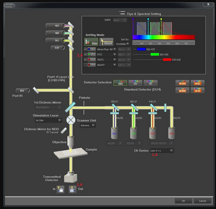Open the 525/50 filter dropdown
The height and width of the screenshot is (209, 216).
(134, 143)
